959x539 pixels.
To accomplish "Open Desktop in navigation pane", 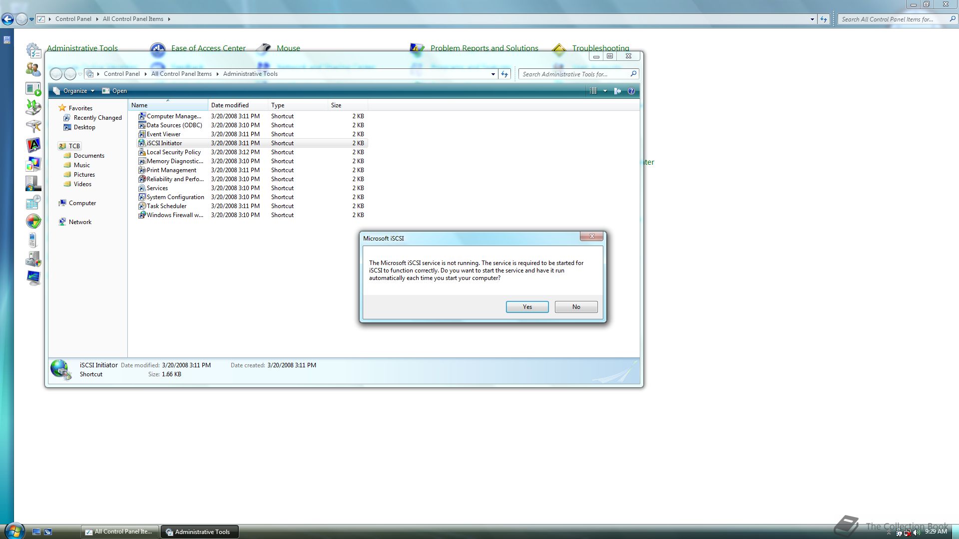I will (79, 127).
